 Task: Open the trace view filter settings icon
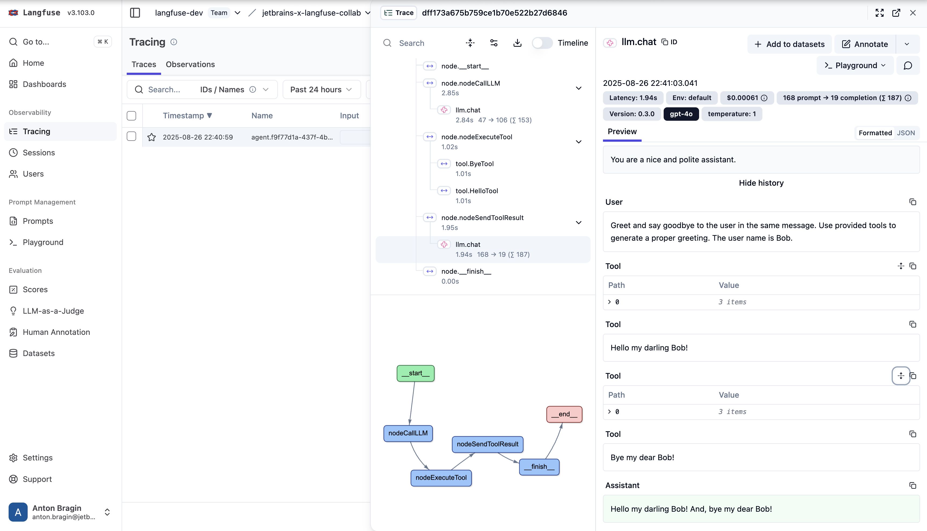494,43
